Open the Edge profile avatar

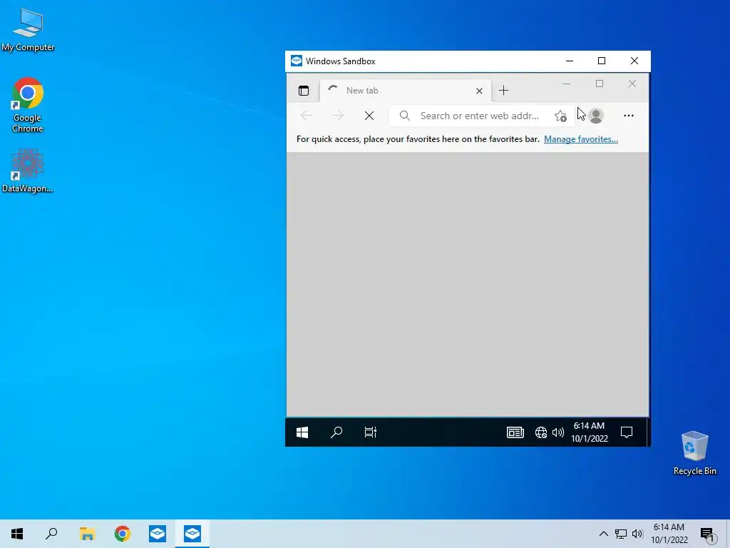coord(596,116)
